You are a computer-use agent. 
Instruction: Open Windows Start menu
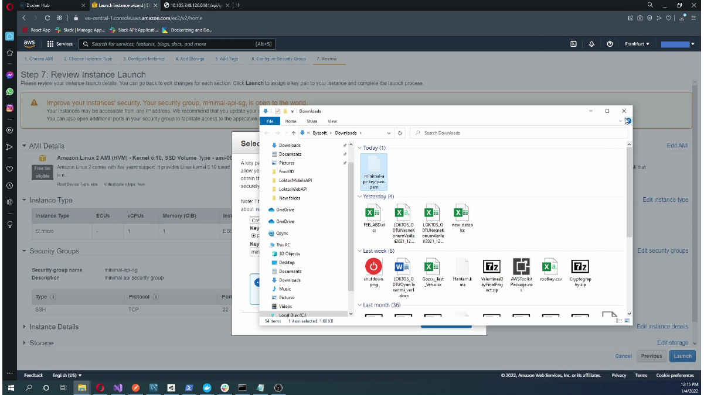point(11,387)
